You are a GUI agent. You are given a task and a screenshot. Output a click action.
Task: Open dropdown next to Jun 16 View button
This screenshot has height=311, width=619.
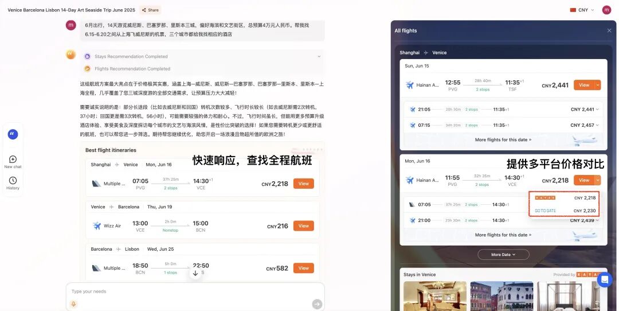coord(598,180)
